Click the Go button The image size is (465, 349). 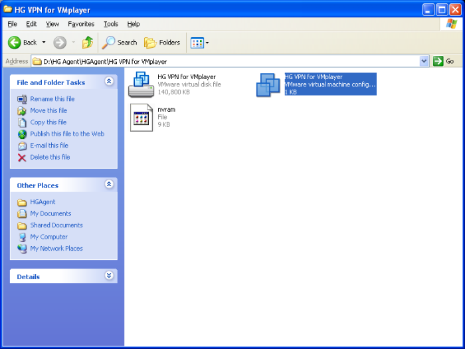tap(444, 61)
